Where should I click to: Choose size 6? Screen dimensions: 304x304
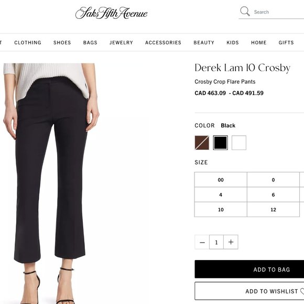click(x=273, y=194)
